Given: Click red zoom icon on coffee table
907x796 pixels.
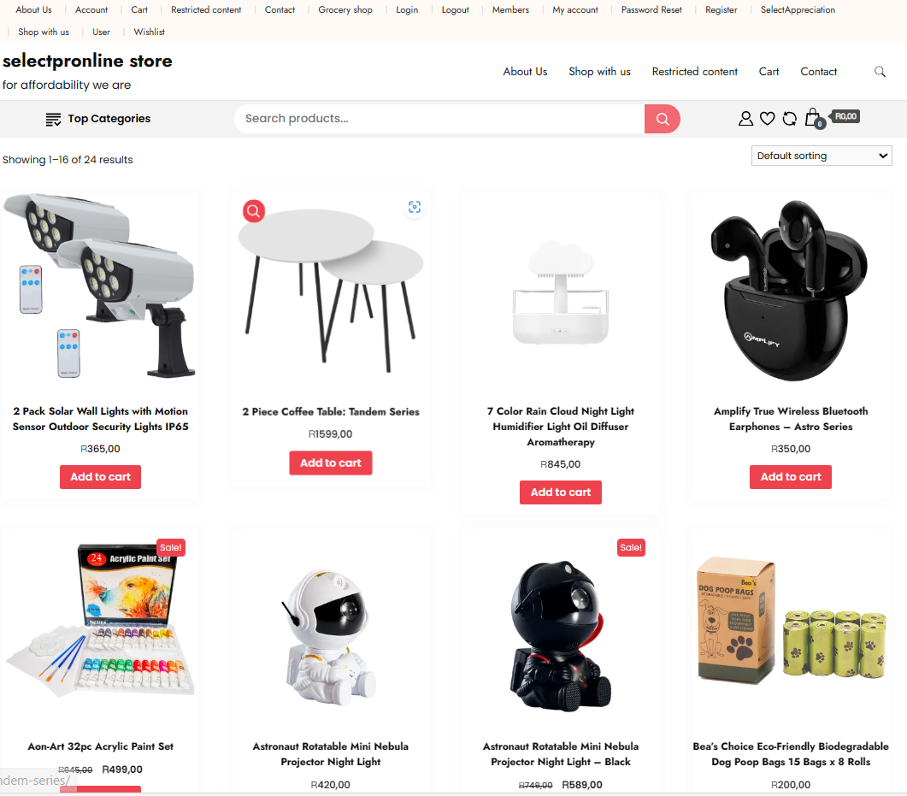Looking at the screenshot, I should (x=254, y=211).
